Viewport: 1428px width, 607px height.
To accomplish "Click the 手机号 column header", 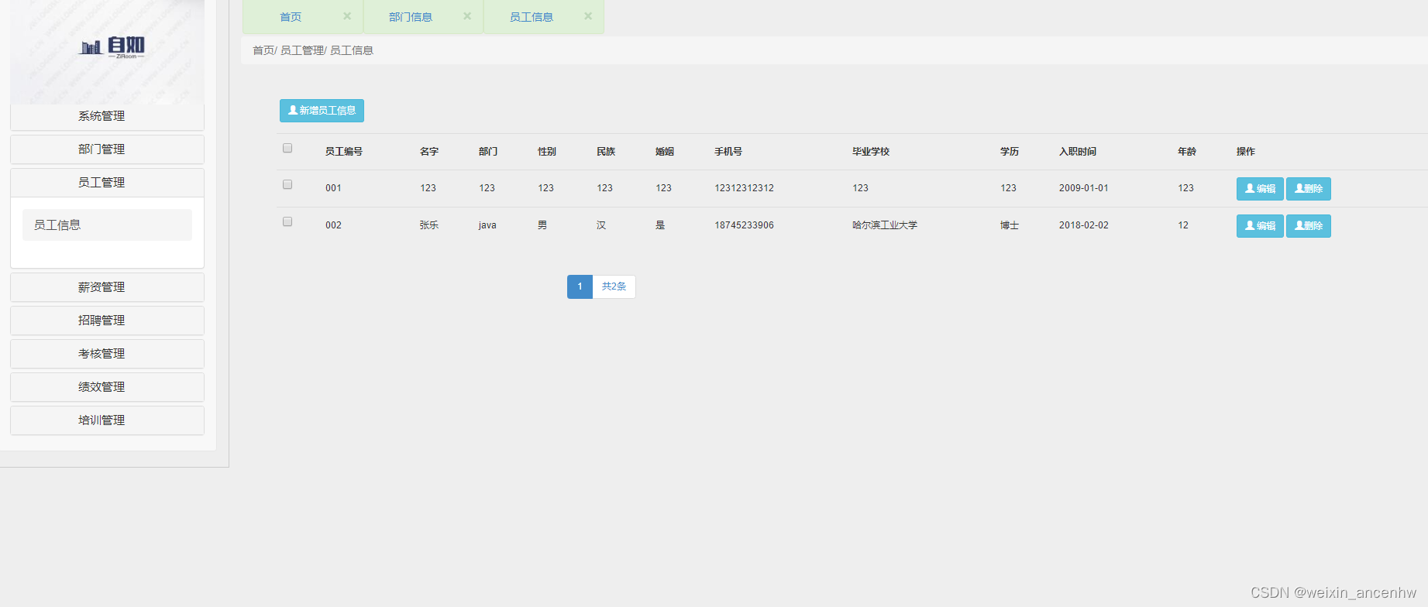I will (x=728, y=152).
